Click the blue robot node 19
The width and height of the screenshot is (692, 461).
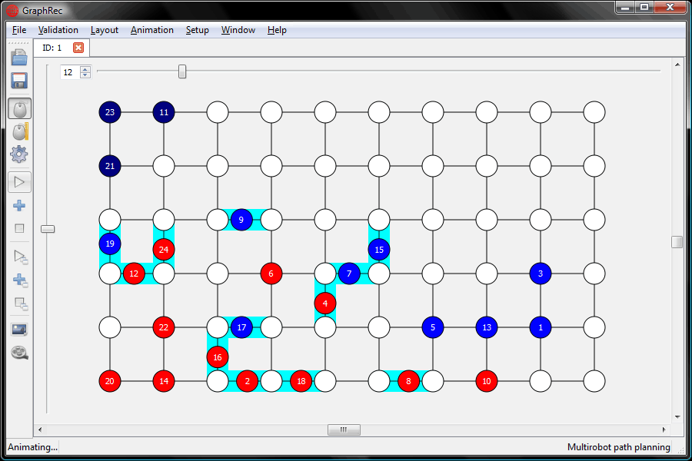[x=110, y=244]
